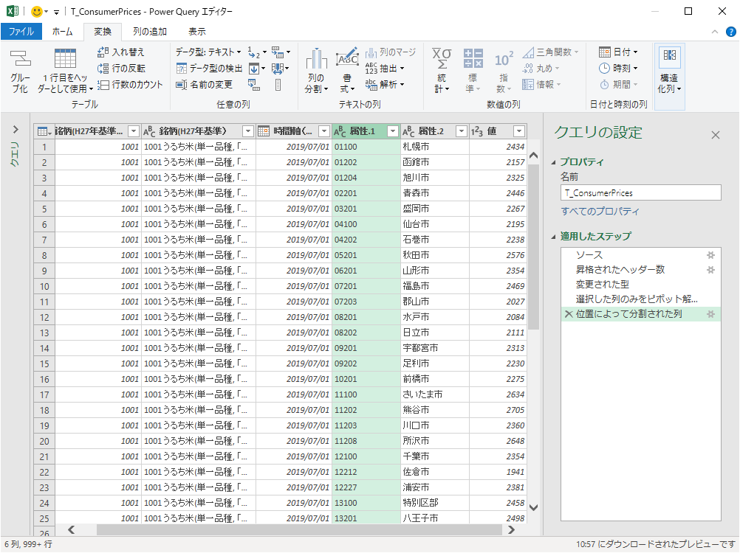Click the グループ化 (Group By) icon

click(x=20, y=72)
